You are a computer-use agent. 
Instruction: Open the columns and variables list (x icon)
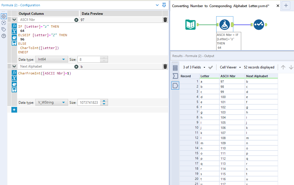tap(14, 31)
